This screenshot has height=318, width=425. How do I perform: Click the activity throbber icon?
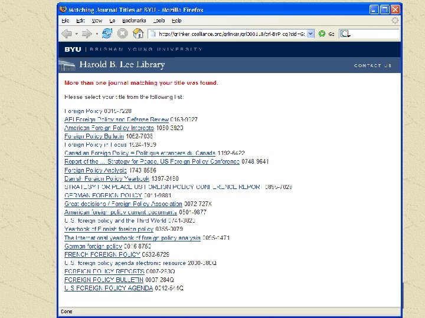coord(395,21)
